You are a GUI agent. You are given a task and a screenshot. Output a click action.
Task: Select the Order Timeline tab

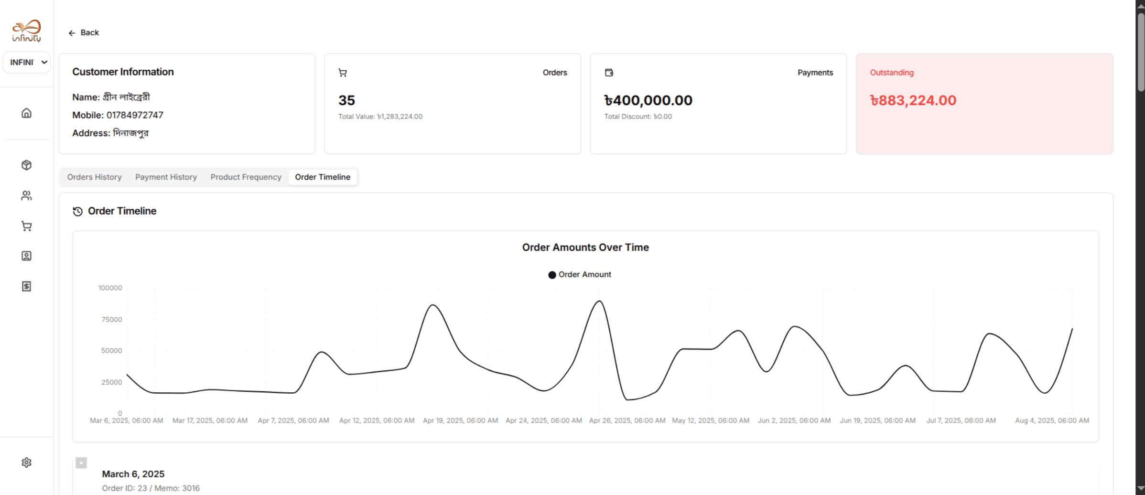tap(323, 177)
